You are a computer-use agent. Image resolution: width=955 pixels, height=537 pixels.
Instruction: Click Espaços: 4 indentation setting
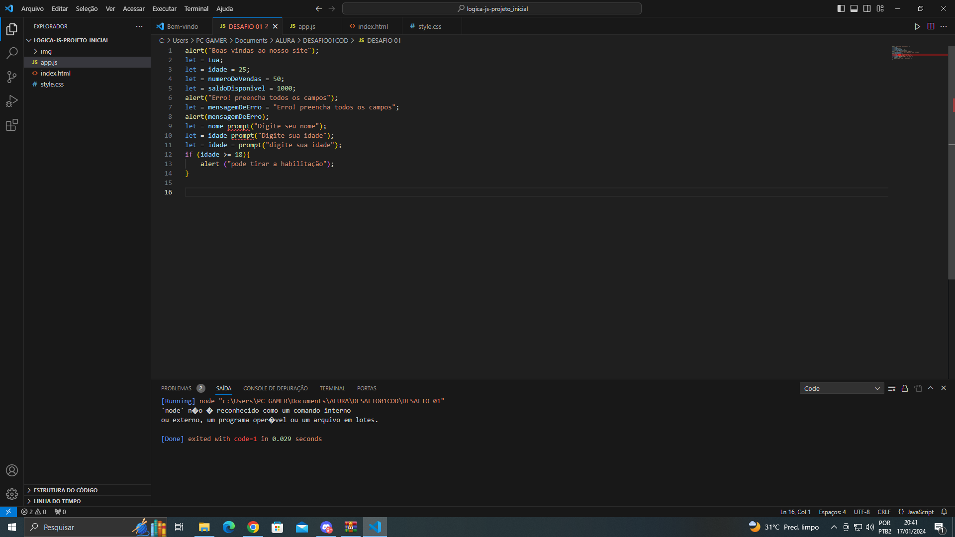pos(832,512)
